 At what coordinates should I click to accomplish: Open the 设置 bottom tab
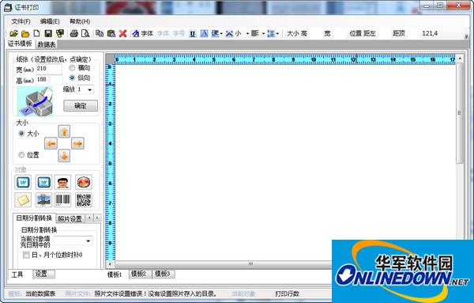pos(43,274)
